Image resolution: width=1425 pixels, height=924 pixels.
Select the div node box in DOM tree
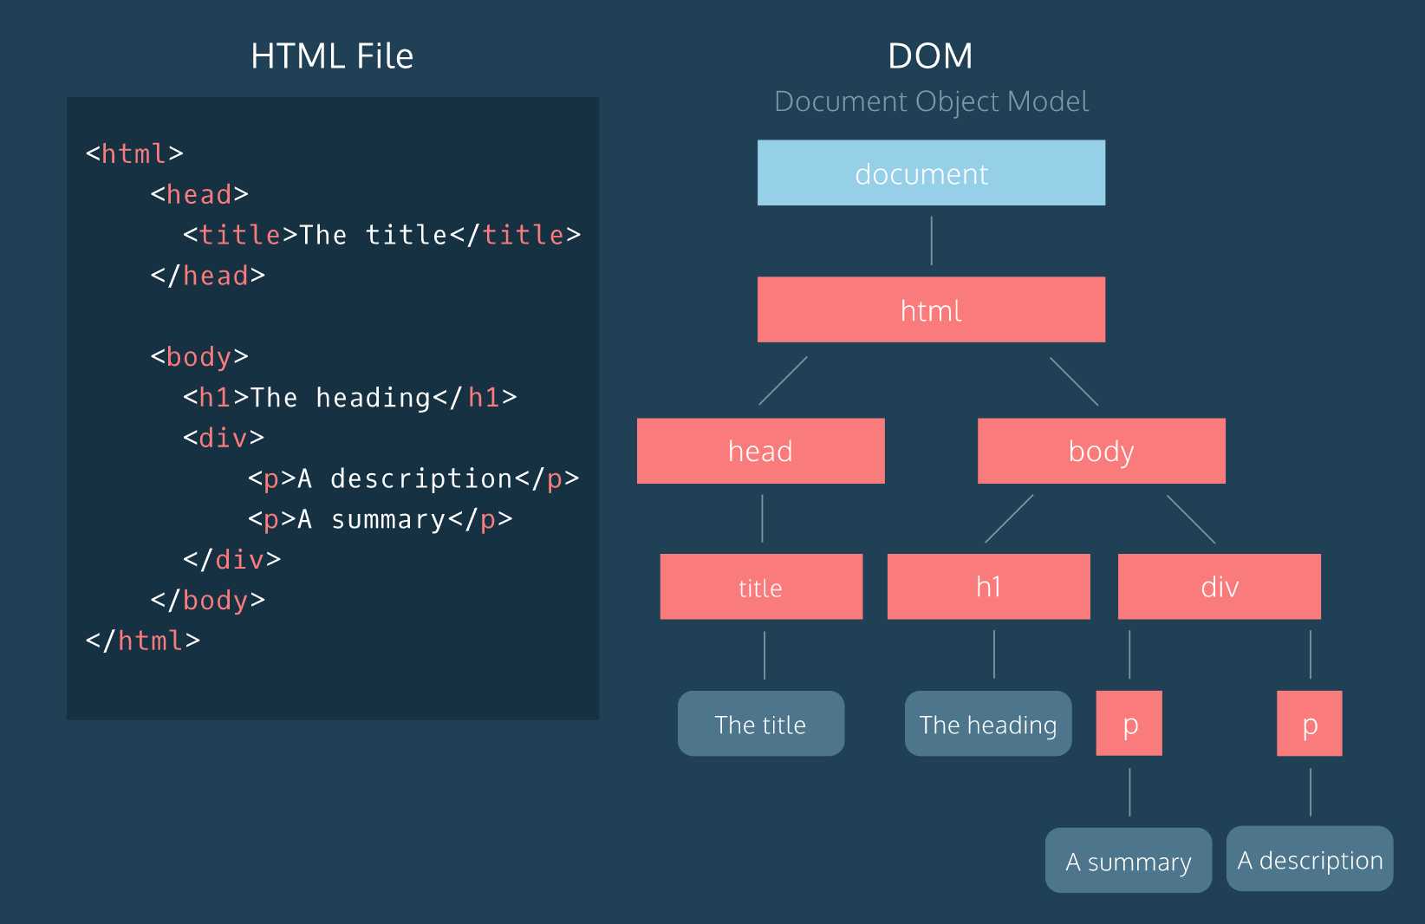[1219, 587]
